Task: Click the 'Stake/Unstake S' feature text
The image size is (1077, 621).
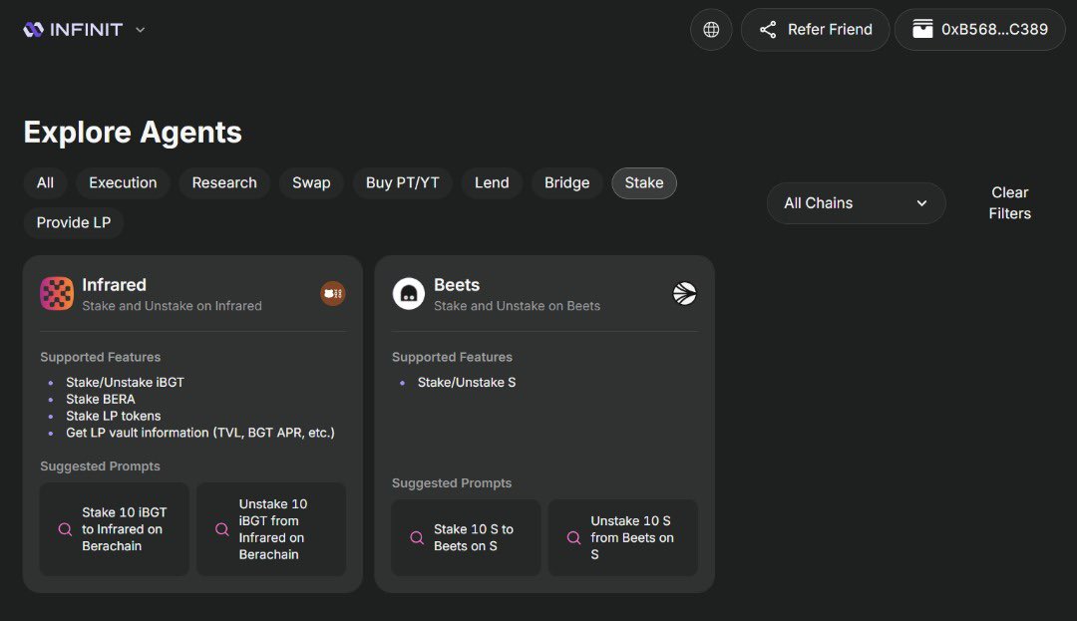Action: pos(467,382)
